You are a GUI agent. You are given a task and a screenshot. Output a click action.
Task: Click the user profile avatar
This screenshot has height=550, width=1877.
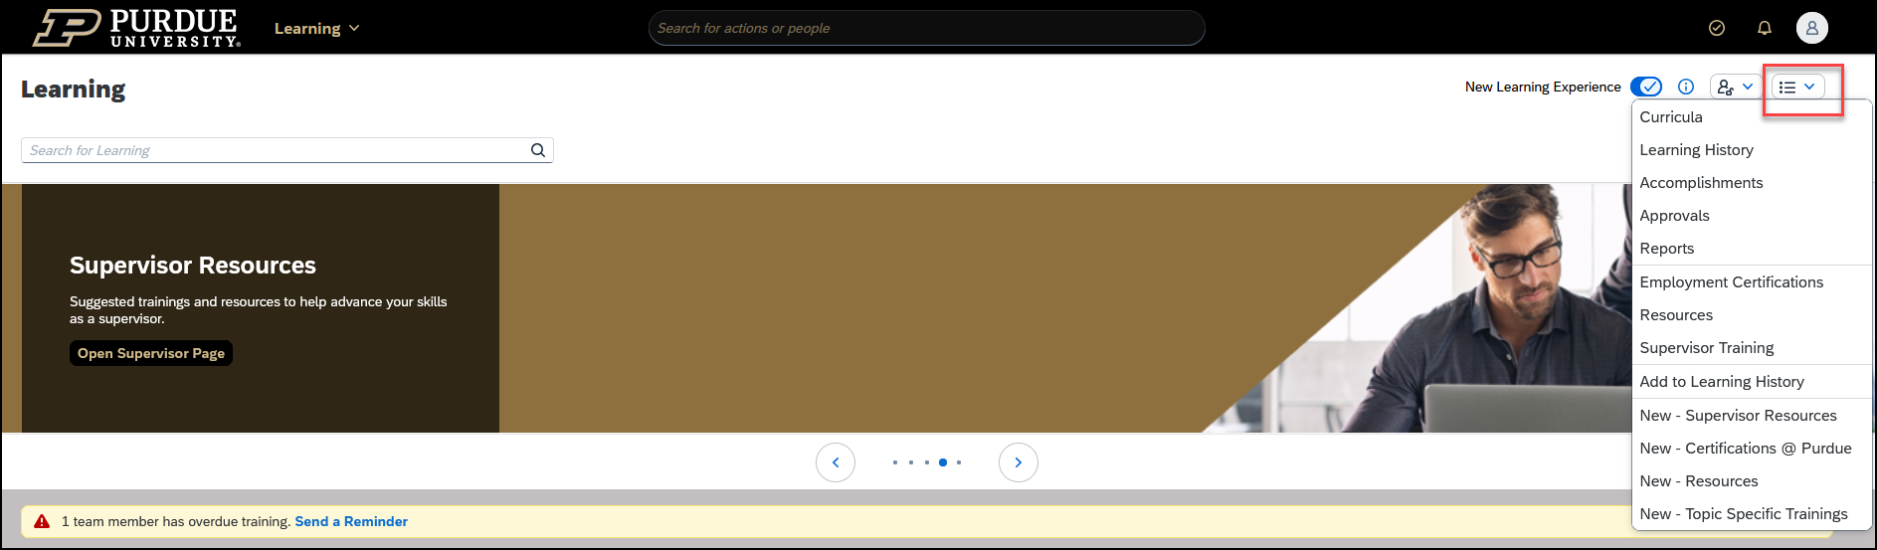tap(1811, 28)
